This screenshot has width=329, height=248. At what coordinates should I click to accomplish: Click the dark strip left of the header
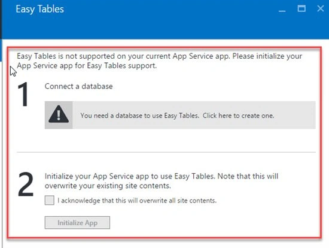(1, 19)
